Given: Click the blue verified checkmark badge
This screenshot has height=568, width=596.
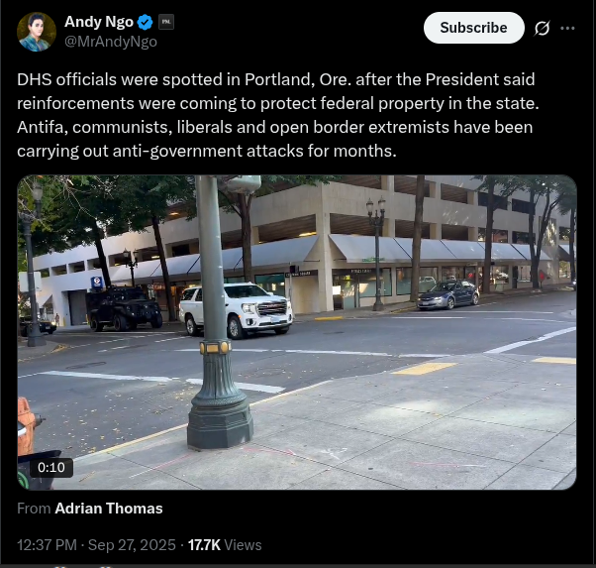Looking at the screenshot, I should 145,22.
